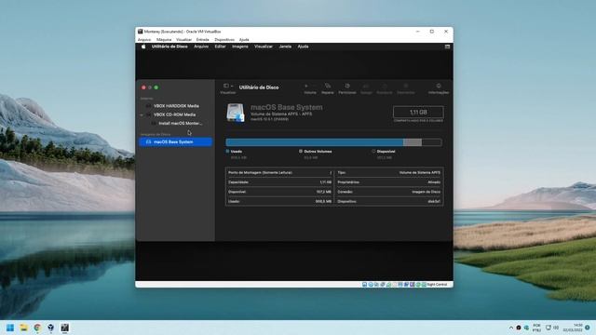Open File Explorer from taskbar
Screen dimensions: 596x335
pos(24,328)
